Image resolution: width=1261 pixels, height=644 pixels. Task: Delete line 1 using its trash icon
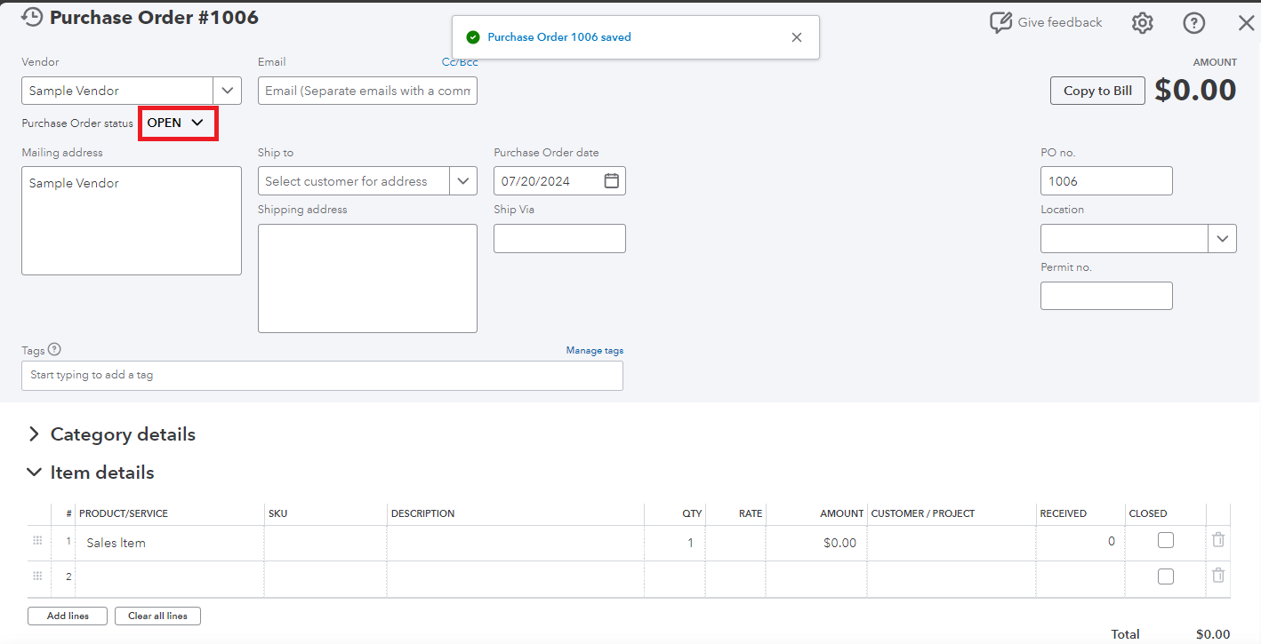point(1218,539)
